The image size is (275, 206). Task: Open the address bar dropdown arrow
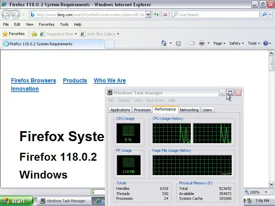click(148, 14)
